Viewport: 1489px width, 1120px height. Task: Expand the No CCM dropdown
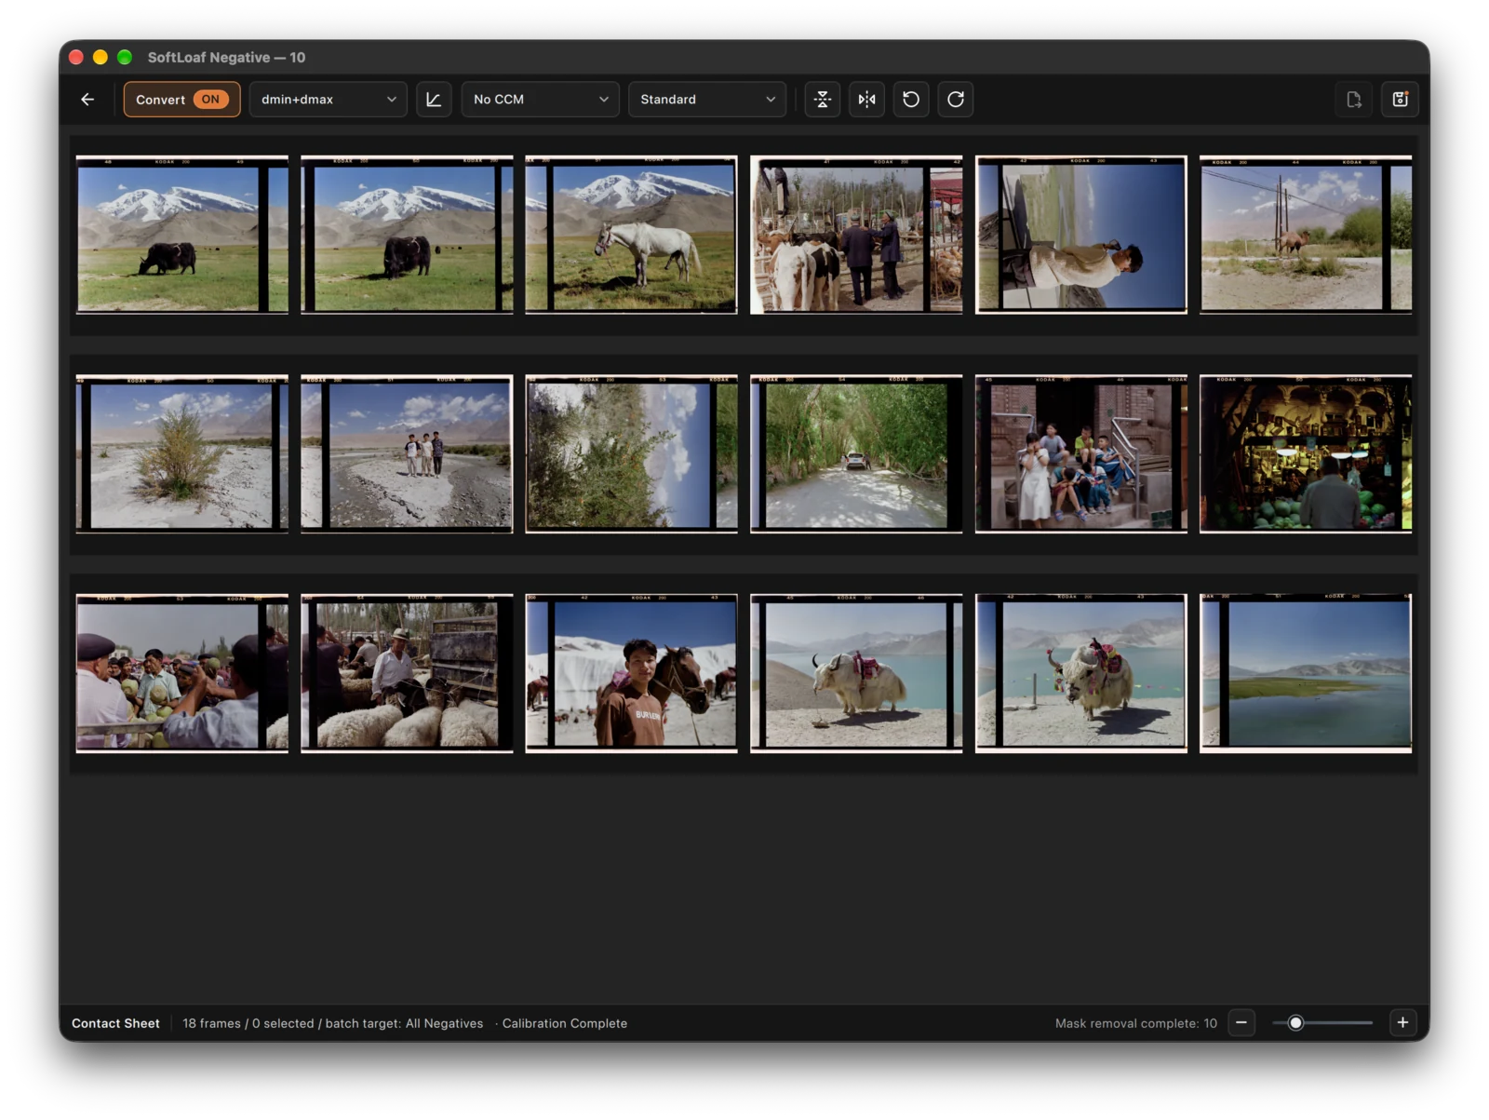click(541, 100)
